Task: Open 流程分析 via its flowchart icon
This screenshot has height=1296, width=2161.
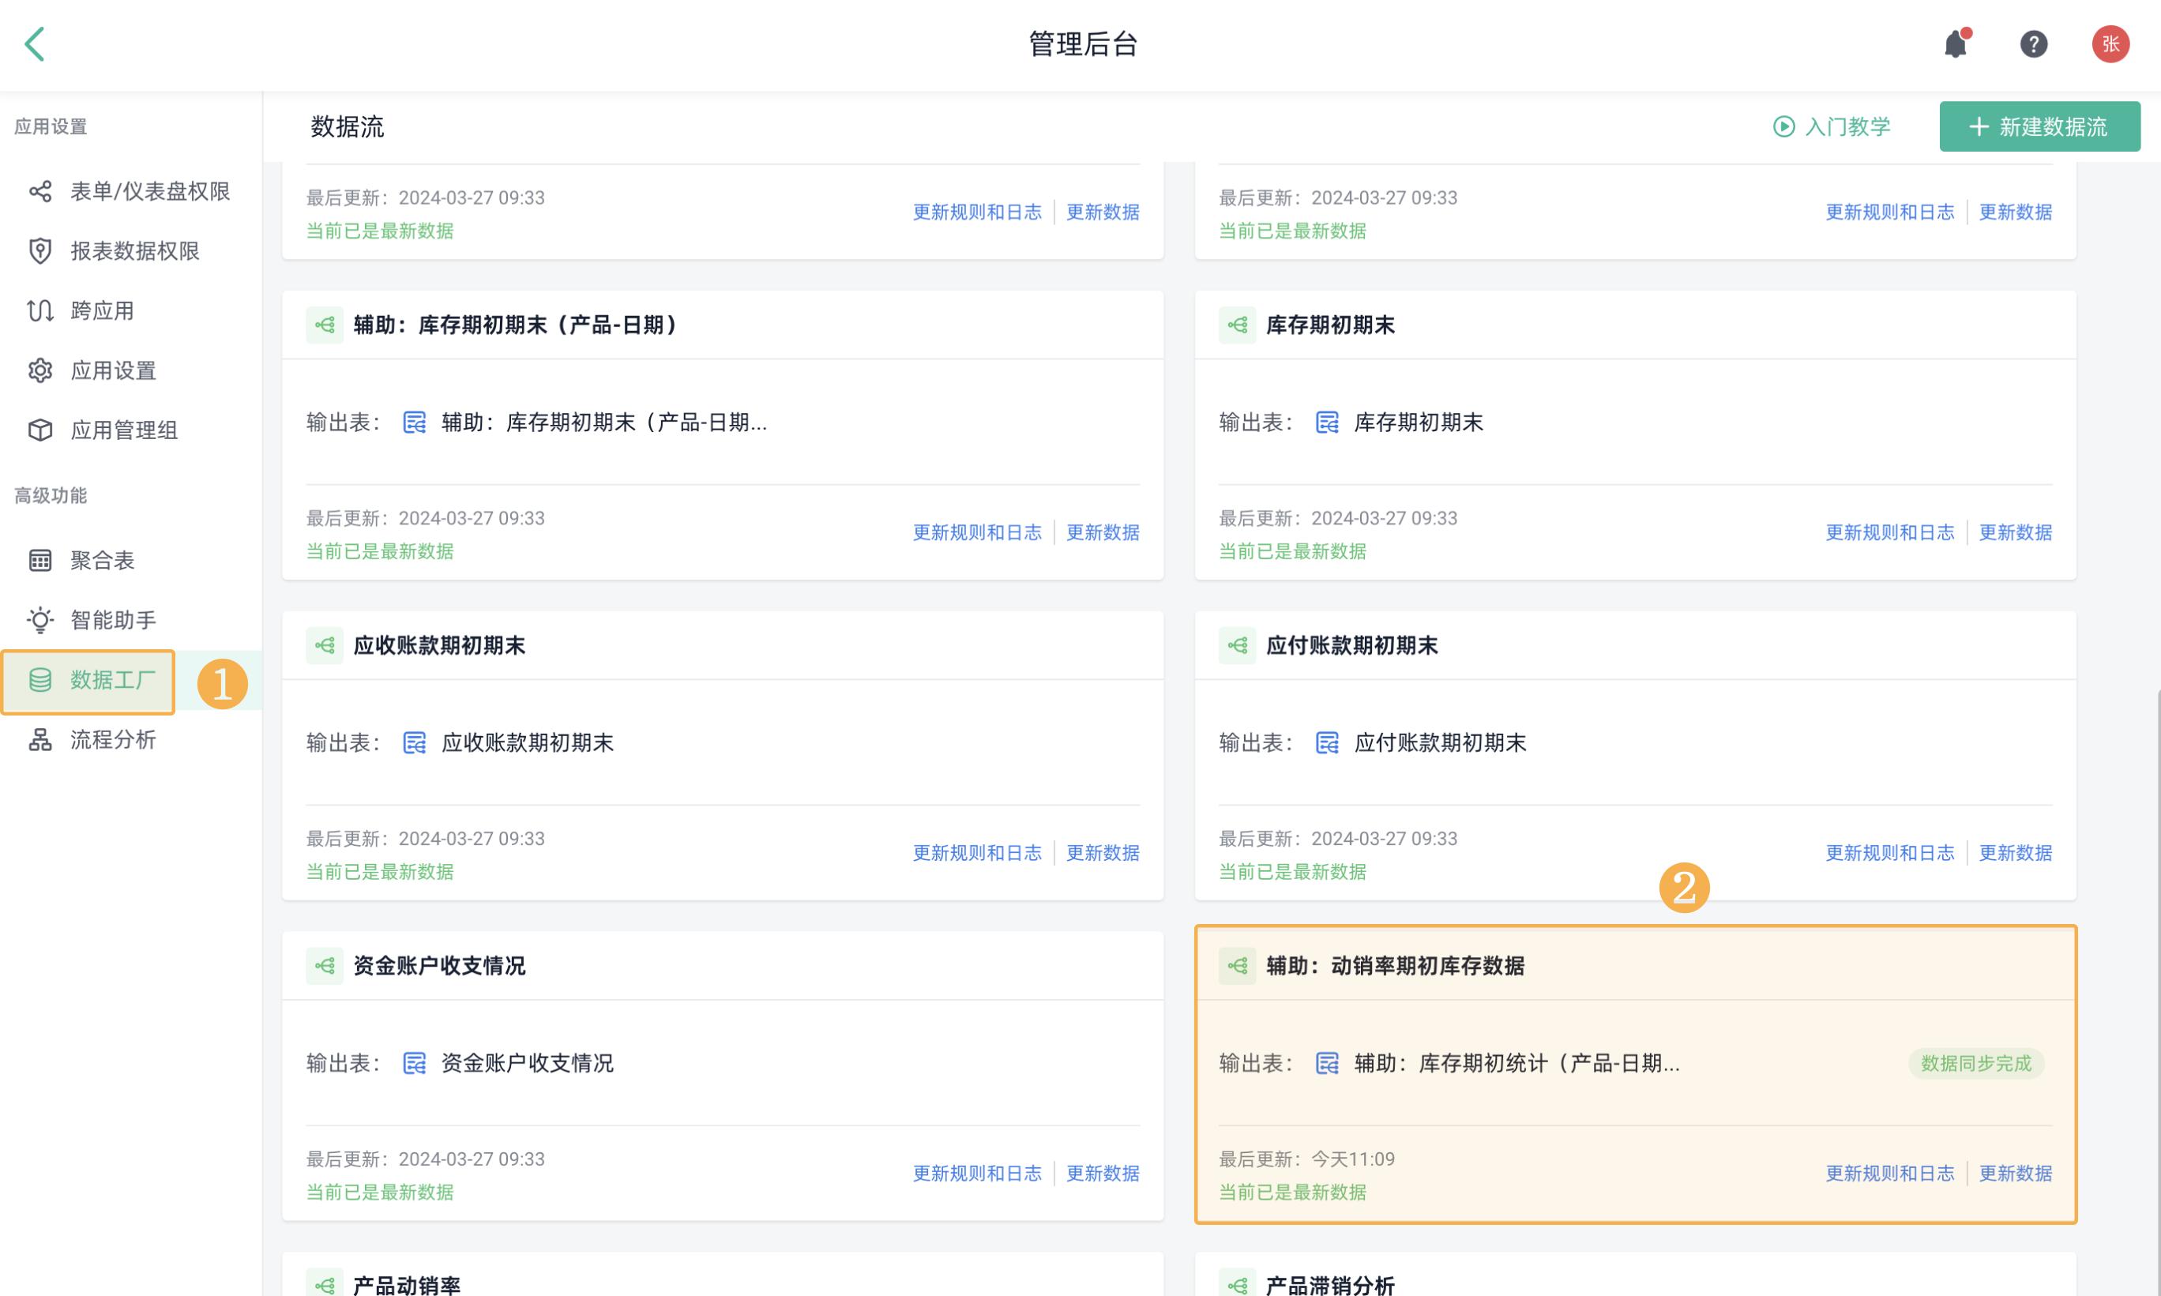Action: [x=40, y=741]
